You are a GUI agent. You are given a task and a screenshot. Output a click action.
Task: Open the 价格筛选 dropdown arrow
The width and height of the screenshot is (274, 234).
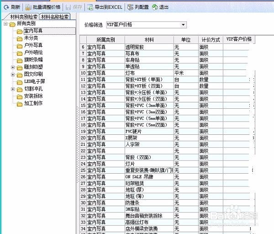[x=183, y=25]
